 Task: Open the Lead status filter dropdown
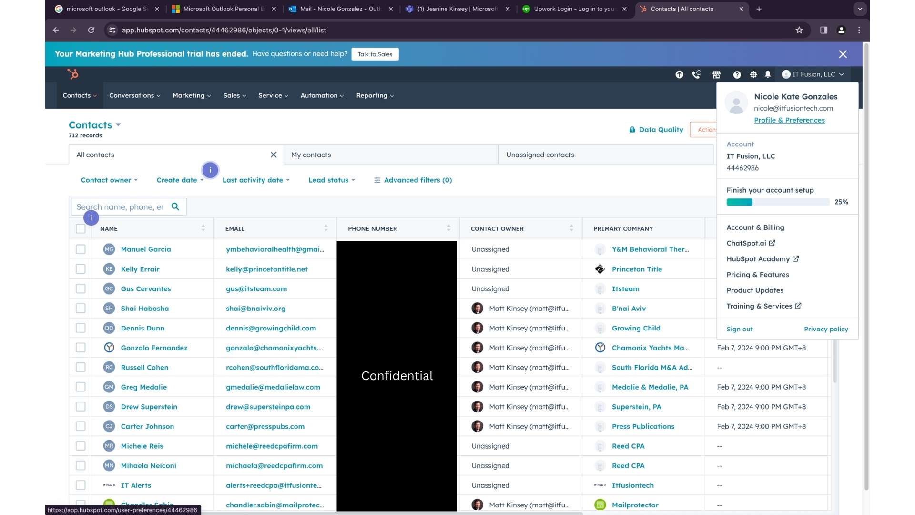tap(332, 180)
